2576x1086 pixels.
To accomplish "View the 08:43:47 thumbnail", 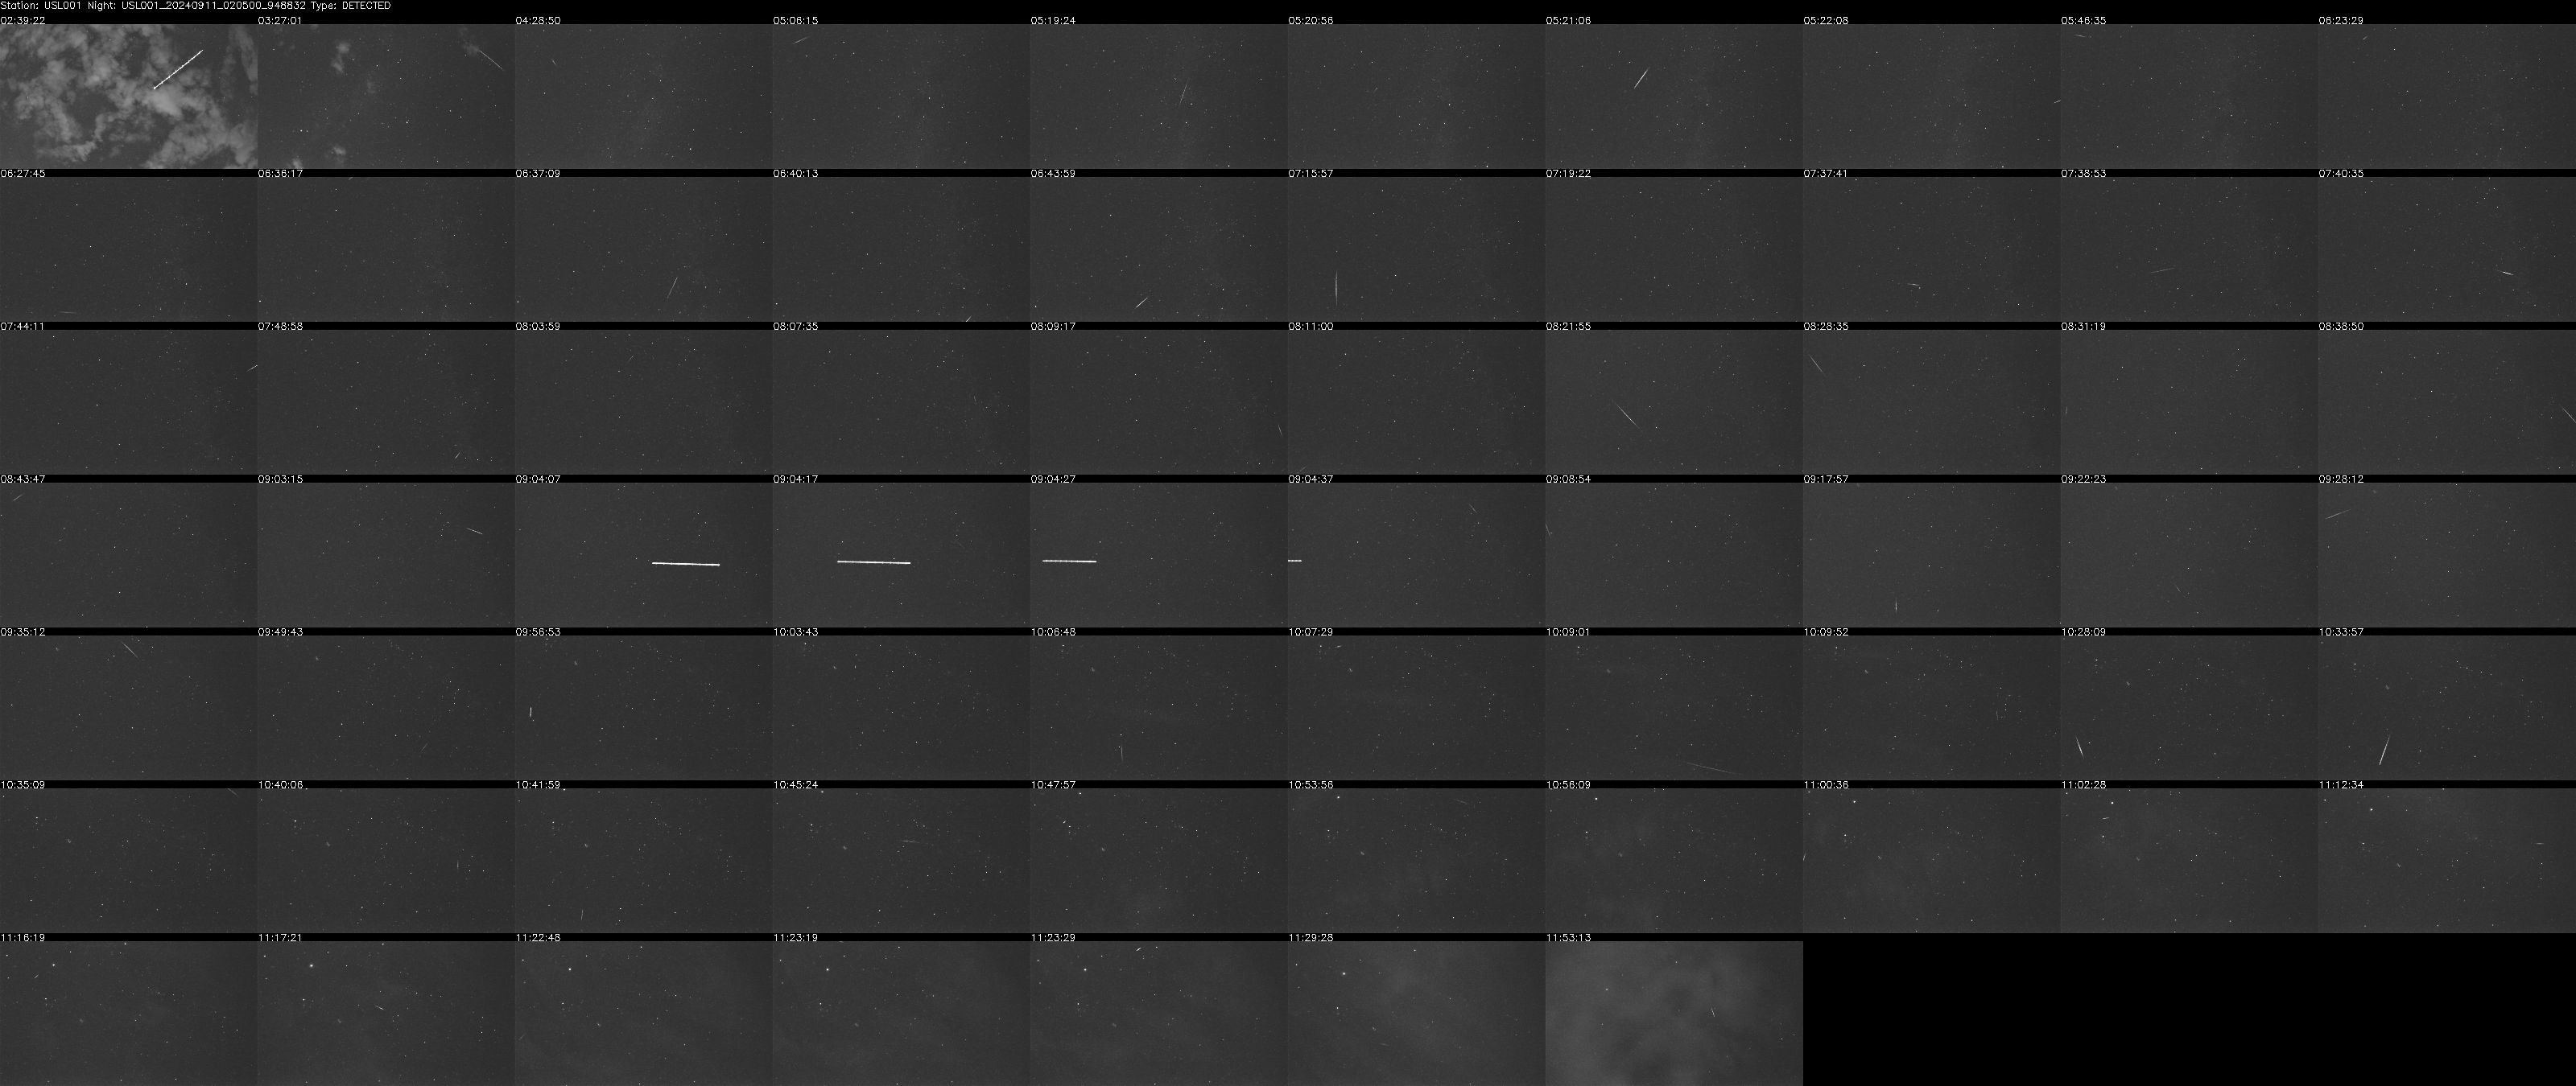I will [x=128, y=554].
